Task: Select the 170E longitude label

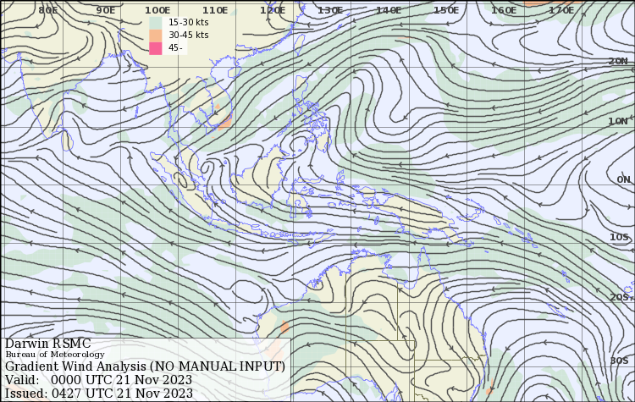Action: point(560,10)
